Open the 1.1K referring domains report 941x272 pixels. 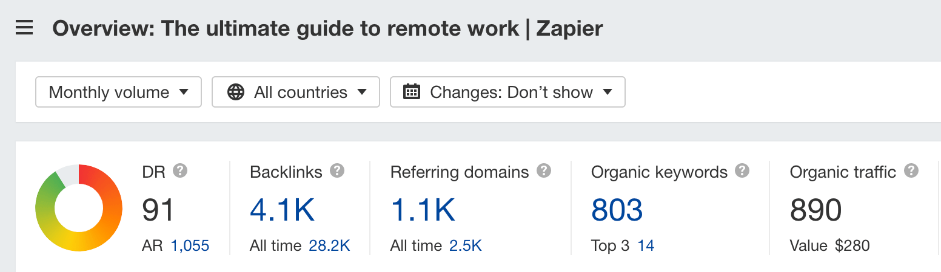pos(423,210)
